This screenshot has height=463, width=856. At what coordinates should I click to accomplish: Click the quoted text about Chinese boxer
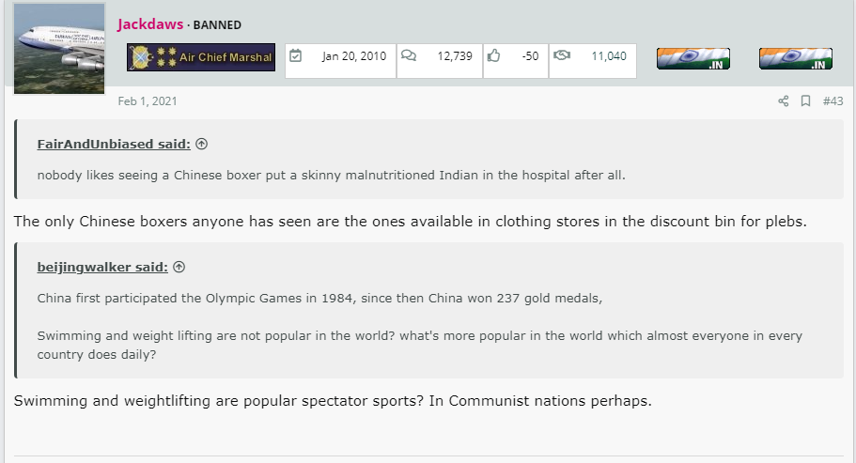point(332,175)
